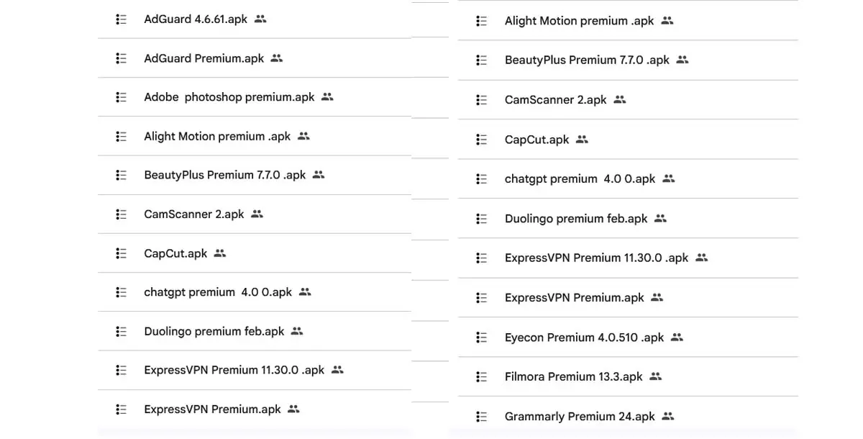The height and width of the screenshot is (439, 863).
Task: Select the list icon for Grammarly Premium 24.apk
Action: [x=482, y=416]
